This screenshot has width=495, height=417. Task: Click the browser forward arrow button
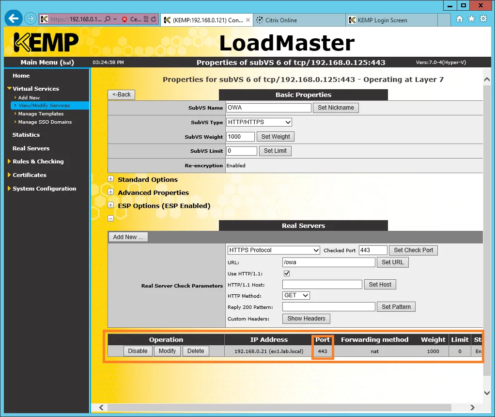31,18
